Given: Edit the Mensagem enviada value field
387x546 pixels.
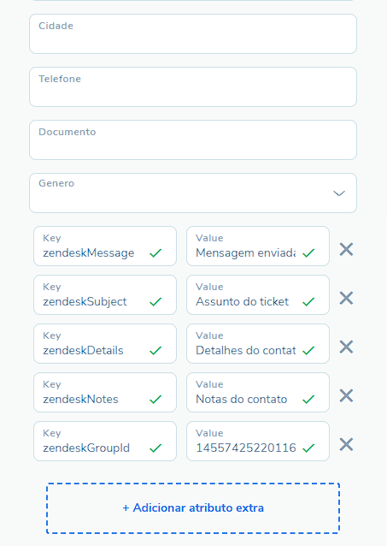Looking at the screenshot, I should 258,246.
